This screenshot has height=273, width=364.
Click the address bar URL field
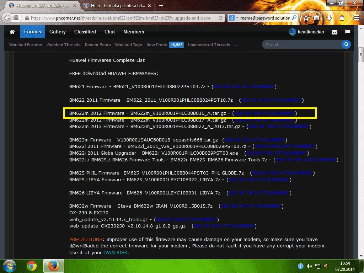click(121, 18)
